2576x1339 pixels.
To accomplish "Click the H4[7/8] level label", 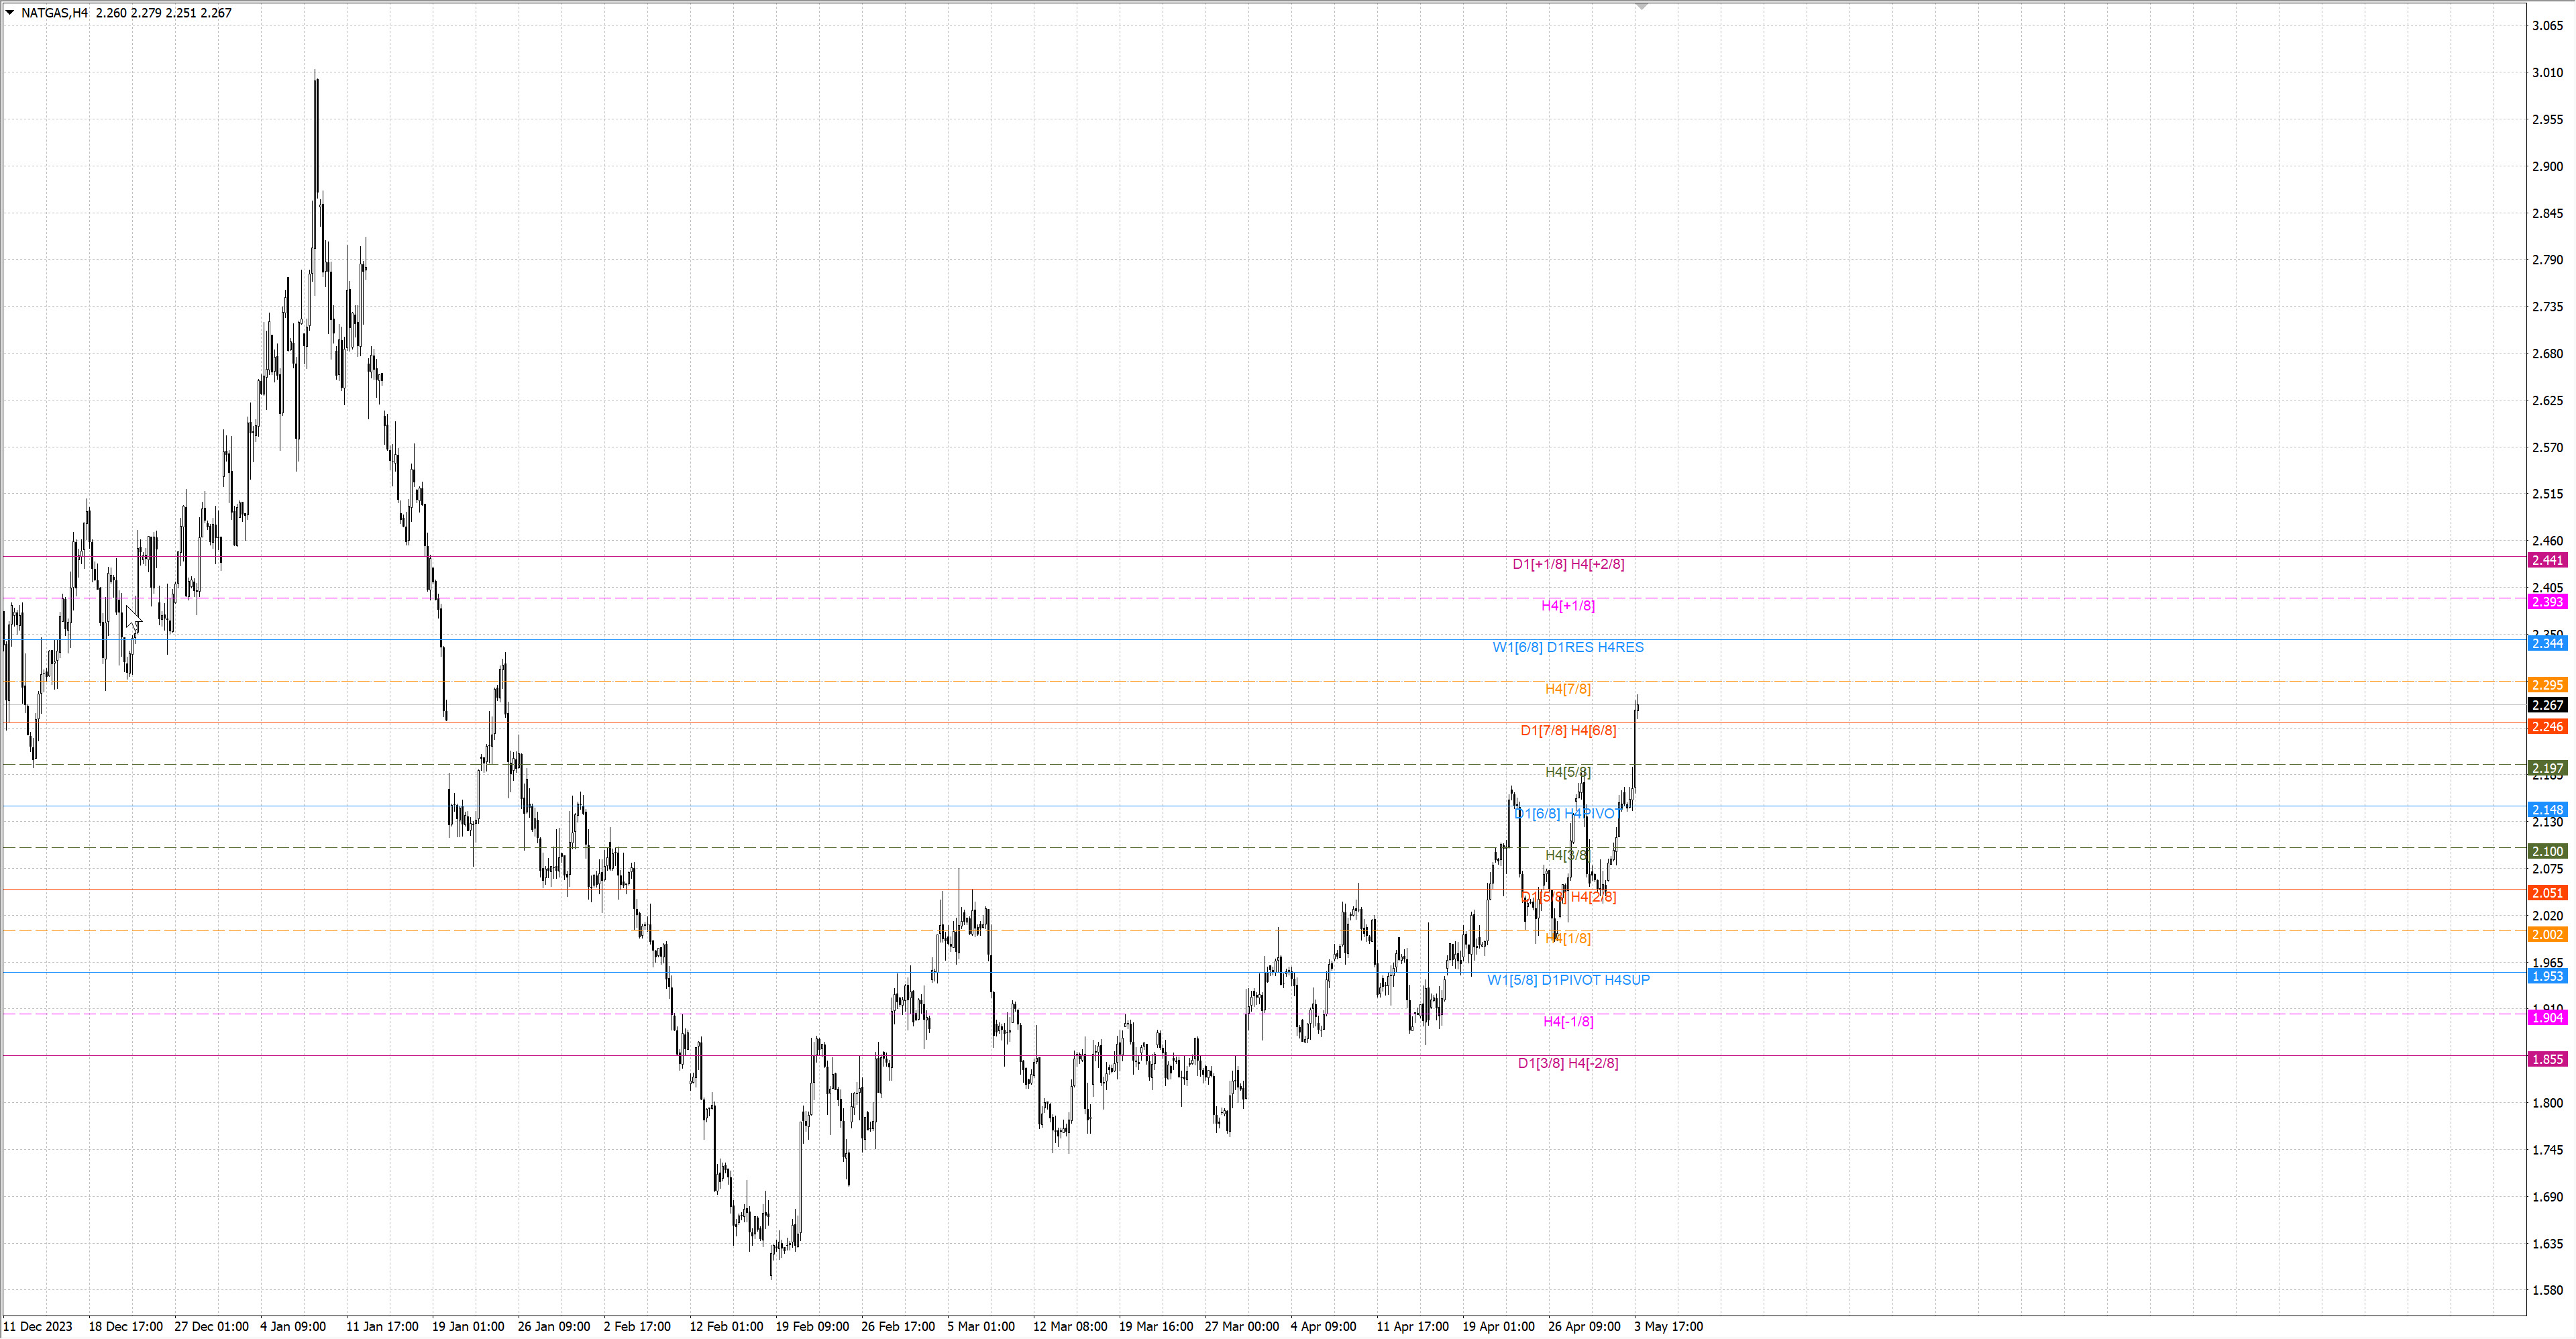I will click(1567, 689).
